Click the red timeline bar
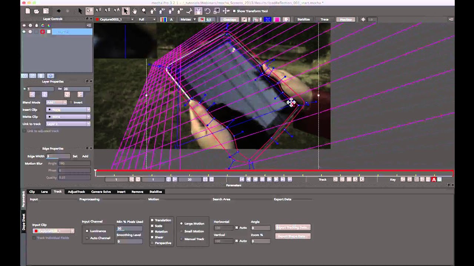The image size is (474, 266). pos(274,171)
